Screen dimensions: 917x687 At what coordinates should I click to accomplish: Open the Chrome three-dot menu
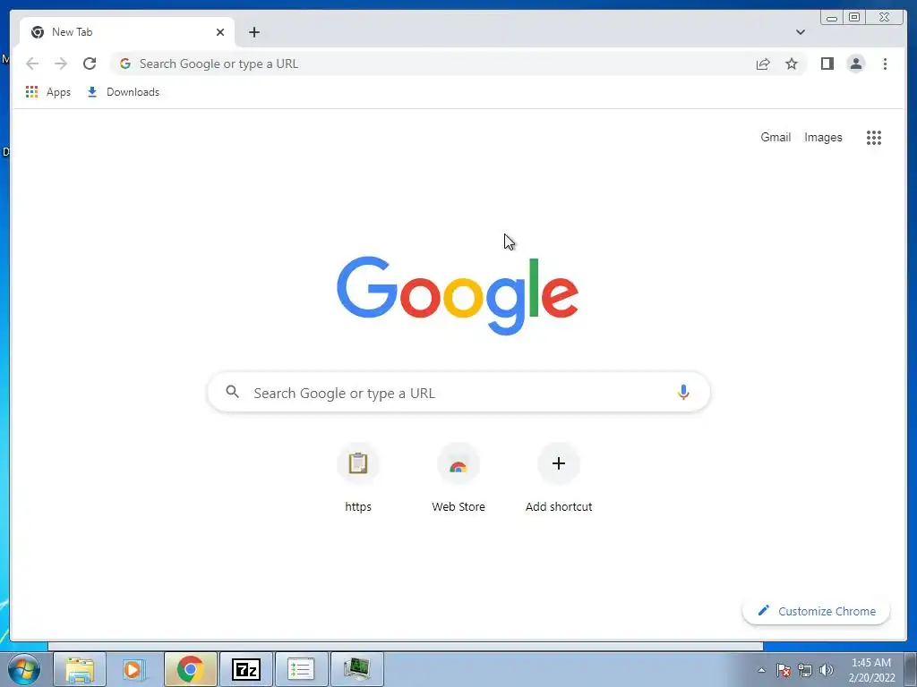[885, 64]
